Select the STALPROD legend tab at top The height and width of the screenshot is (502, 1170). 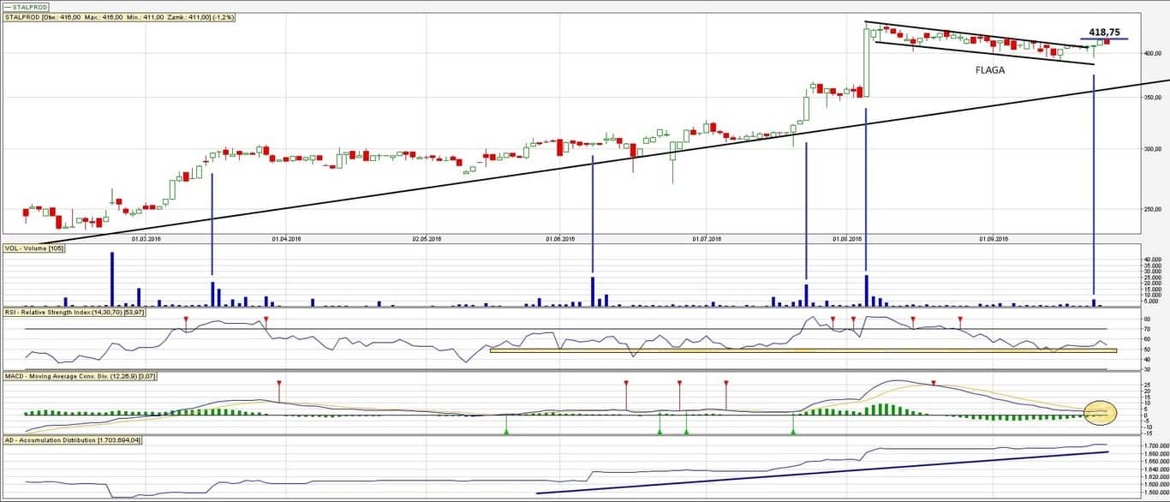click(25, 6)
